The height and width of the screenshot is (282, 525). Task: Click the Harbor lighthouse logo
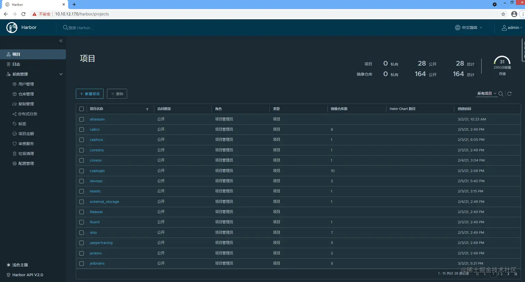[x=12, y=27]
